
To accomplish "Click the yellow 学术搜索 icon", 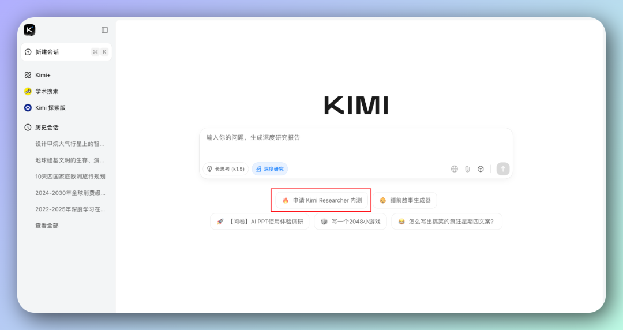I will click(28, 92).
